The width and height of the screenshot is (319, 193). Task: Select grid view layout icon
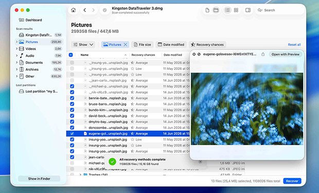coord(236,10)
